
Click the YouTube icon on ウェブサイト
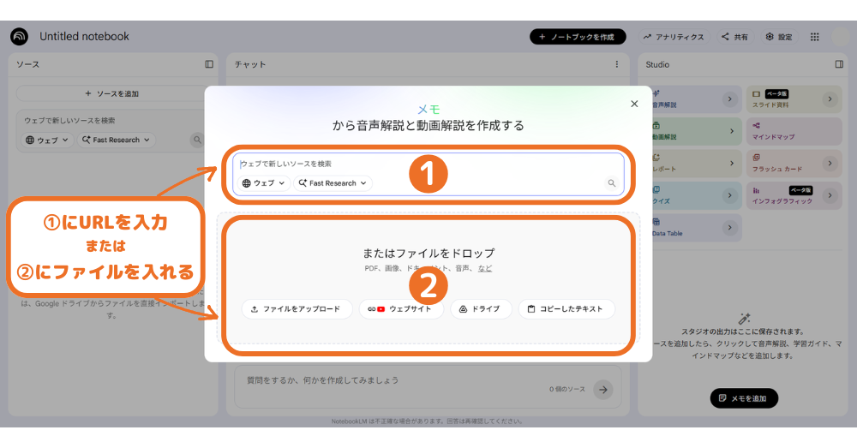381,309
